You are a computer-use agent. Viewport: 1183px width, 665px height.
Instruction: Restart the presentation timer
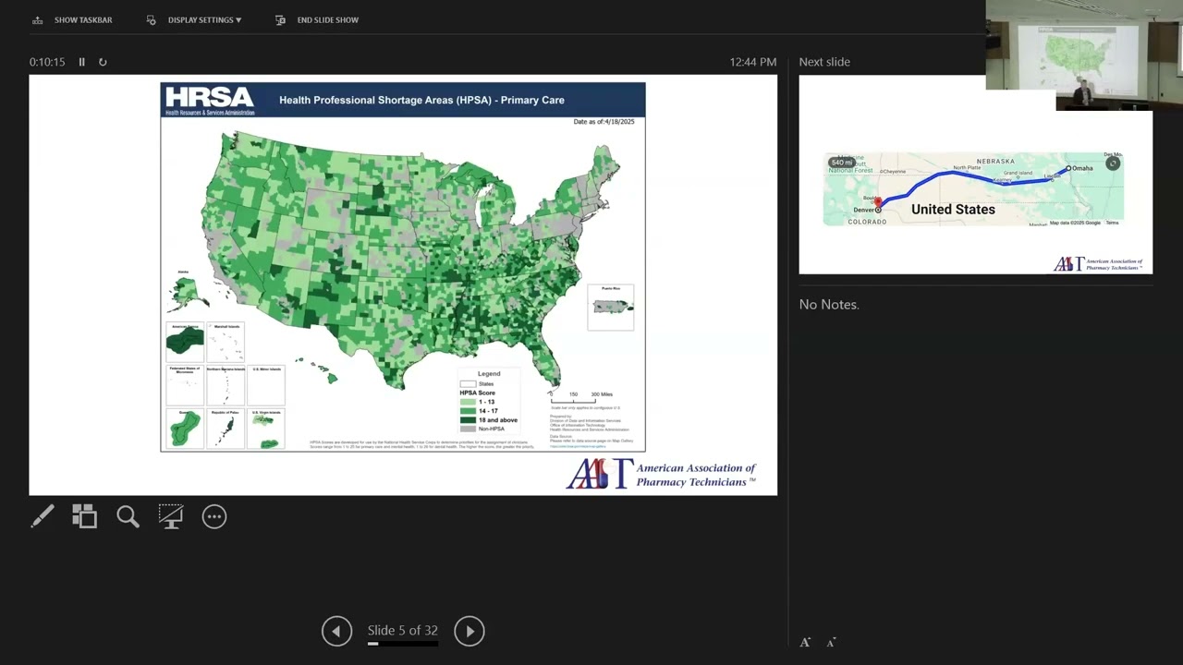(103, 62)
